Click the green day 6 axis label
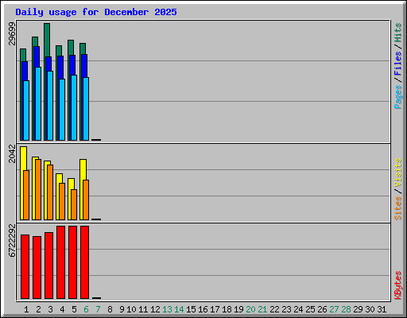 tap(86, 309)
